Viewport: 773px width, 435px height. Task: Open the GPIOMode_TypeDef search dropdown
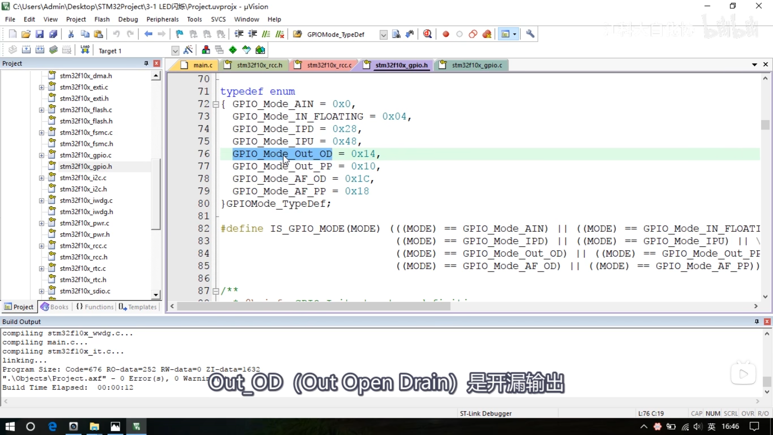[x=383, y=35]
